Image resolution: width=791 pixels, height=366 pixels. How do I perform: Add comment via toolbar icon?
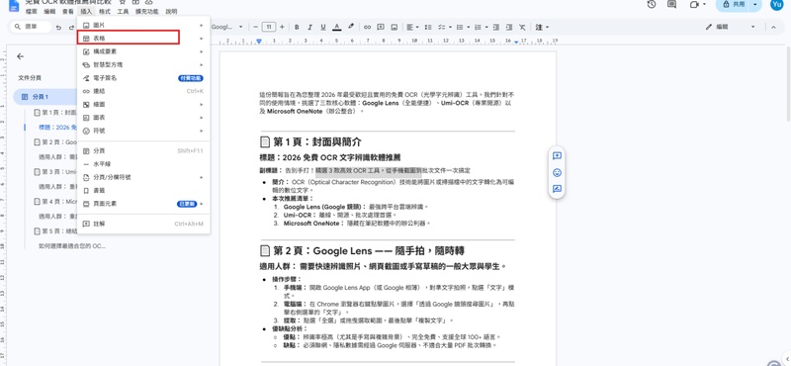[x=381, y=27]
